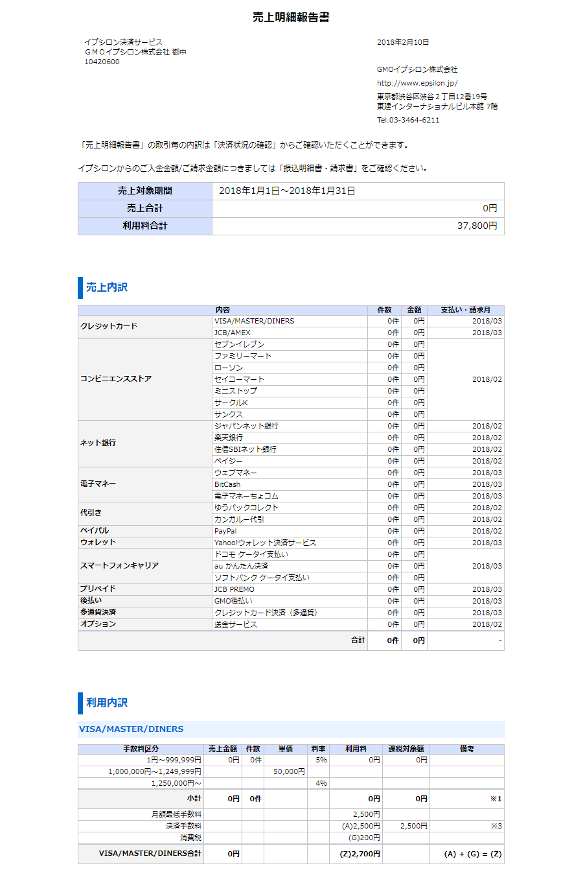Select the PayPal row
583x870 pixels.
(x=358, y=532)
